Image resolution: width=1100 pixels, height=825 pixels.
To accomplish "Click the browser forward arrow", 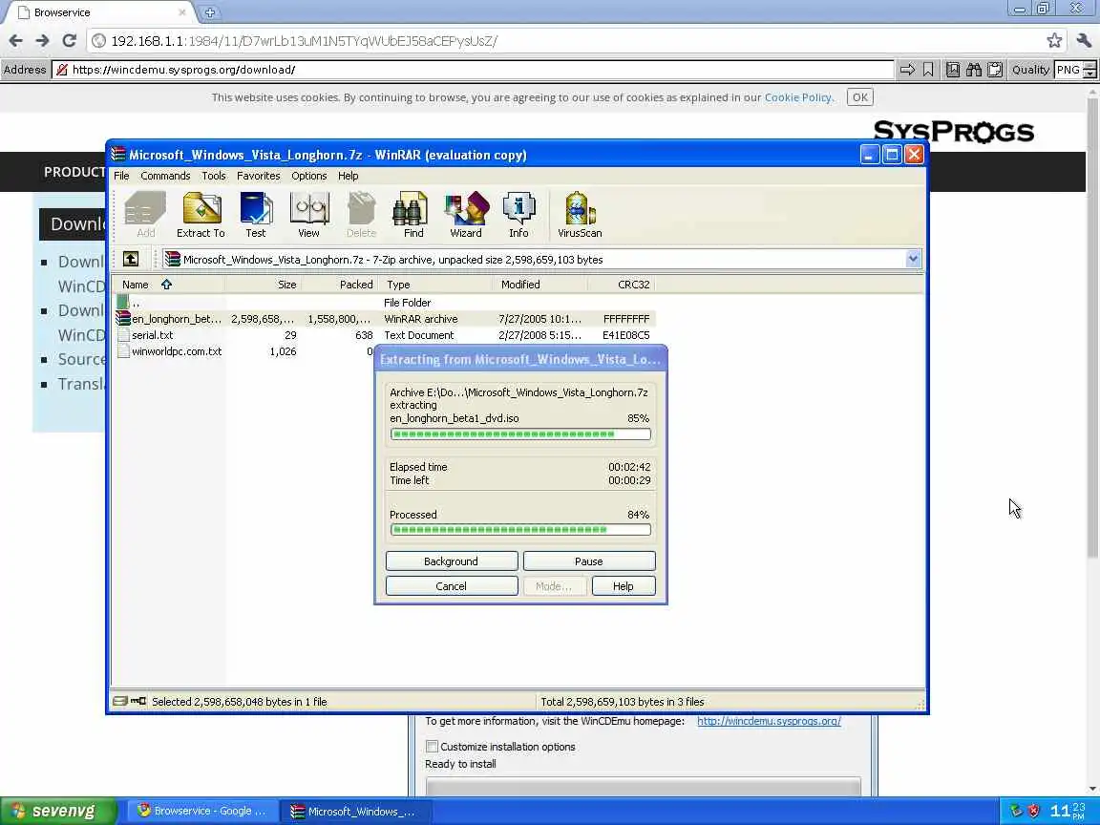I will 42,41.
